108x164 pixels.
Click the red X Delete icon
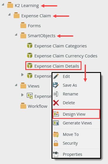pos(56,103)
